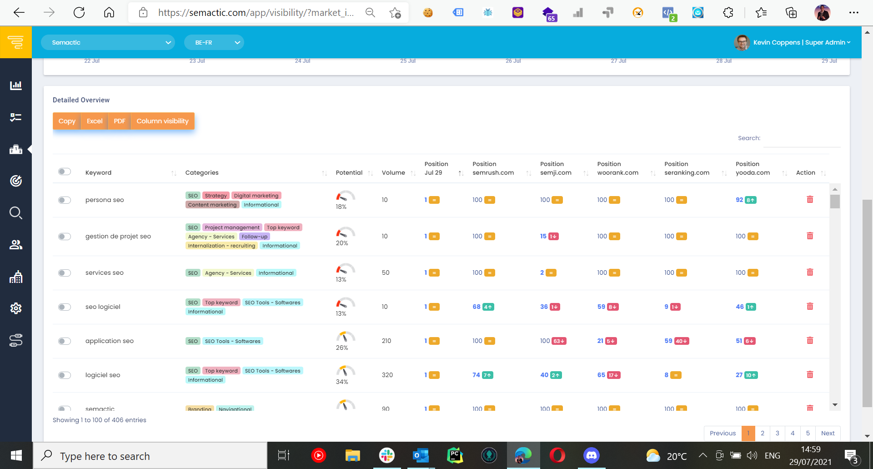
Task: Open the users management section in sidebar
Action: (16, 244)
